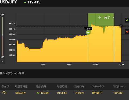Click the 112.415 price axis label

tap(12, 24)
